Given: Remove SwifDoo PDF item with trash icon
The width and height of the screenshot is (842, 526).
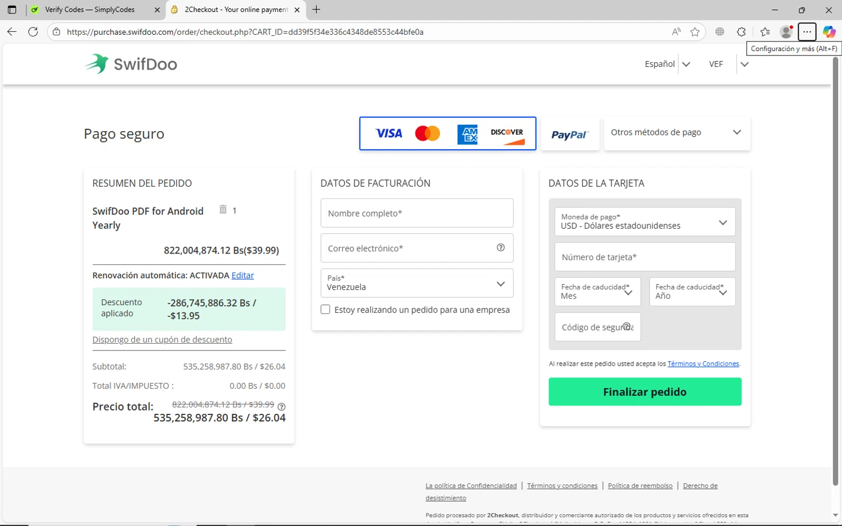Looking at the screenshot, I should click(223, 209).
